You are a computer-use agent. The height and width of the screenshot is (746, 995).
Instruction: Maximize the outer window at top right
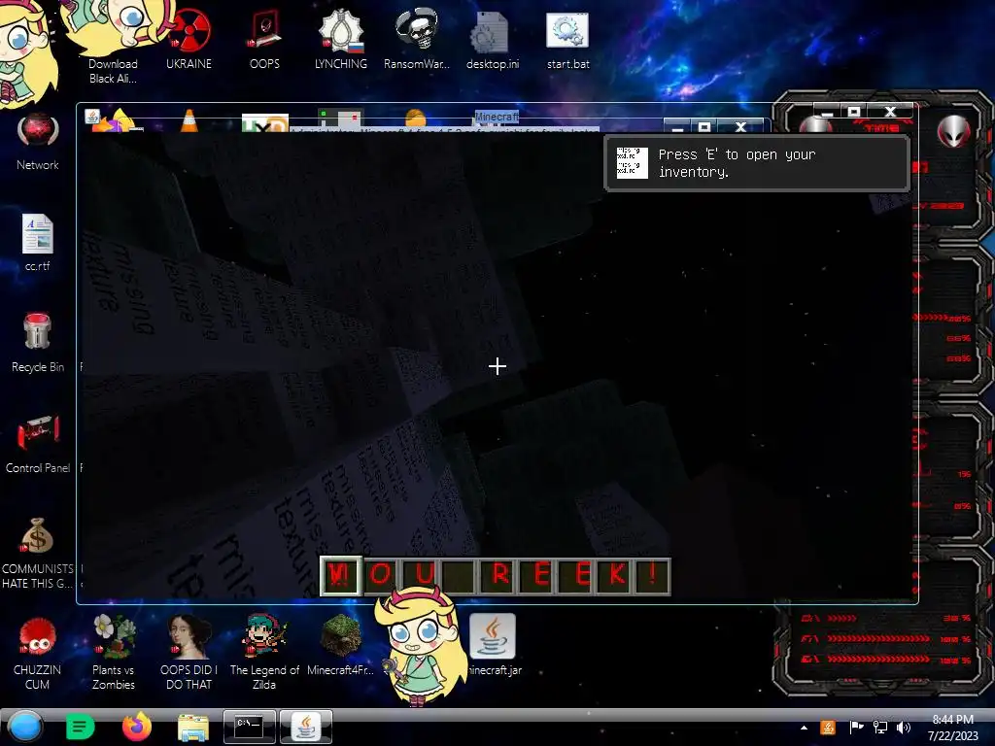point(854,112)
